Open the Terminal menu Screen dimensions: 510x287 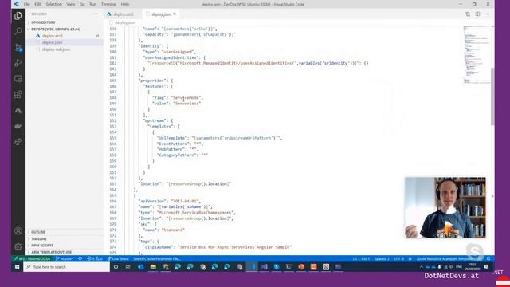coord(108,4)
